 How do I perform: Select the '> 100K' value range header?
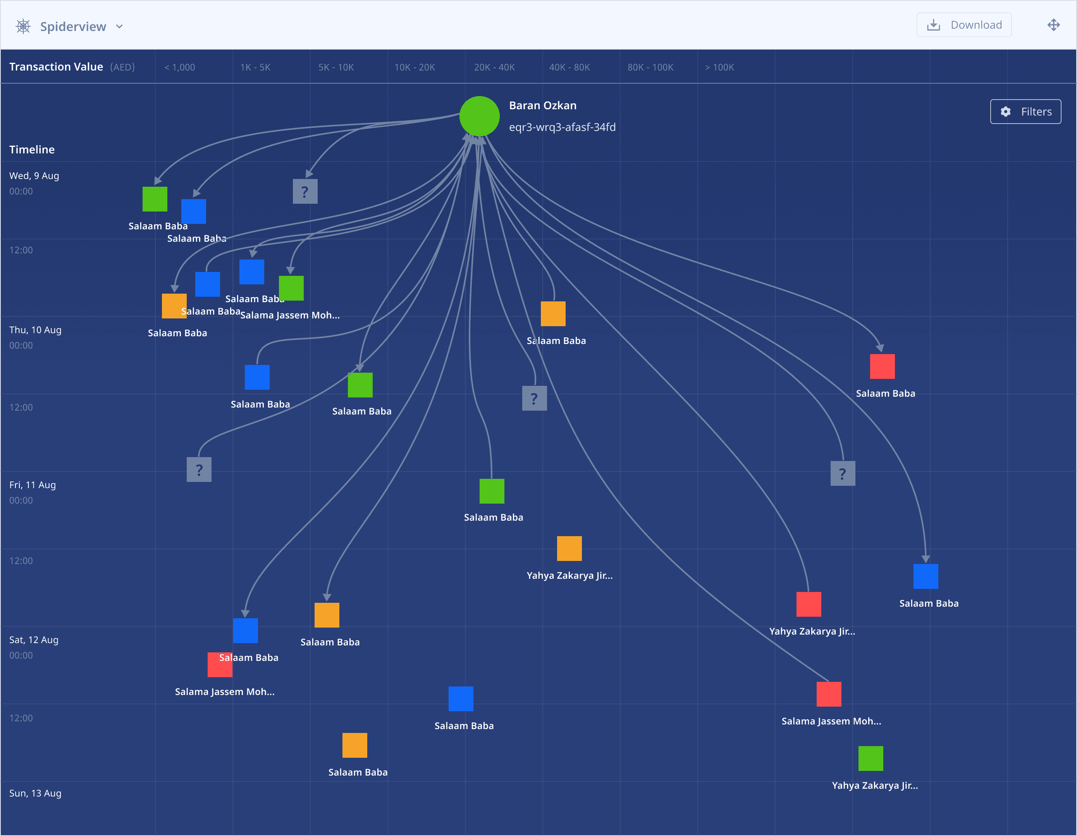tap(719, 67)
